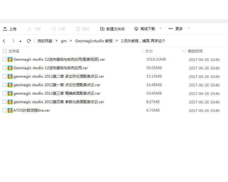Click the 8.67MB size value
228x182 pixels.
[x=153, y=102]
